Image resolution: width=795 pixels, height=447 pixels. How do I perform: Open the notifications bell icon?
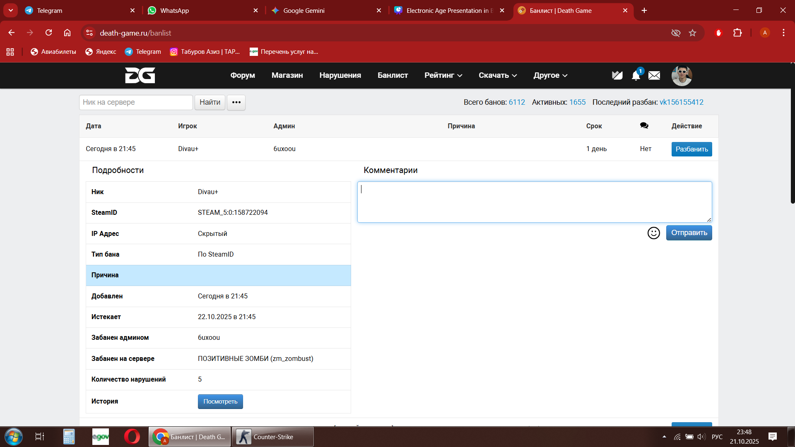(636, 76)
